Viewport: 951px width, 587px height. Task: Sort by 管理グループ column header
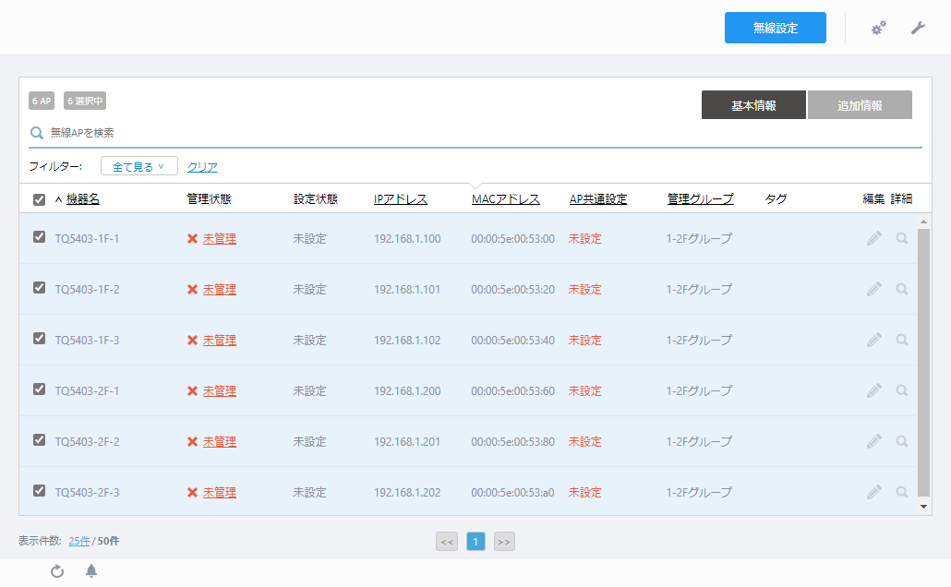pos(700,199)
